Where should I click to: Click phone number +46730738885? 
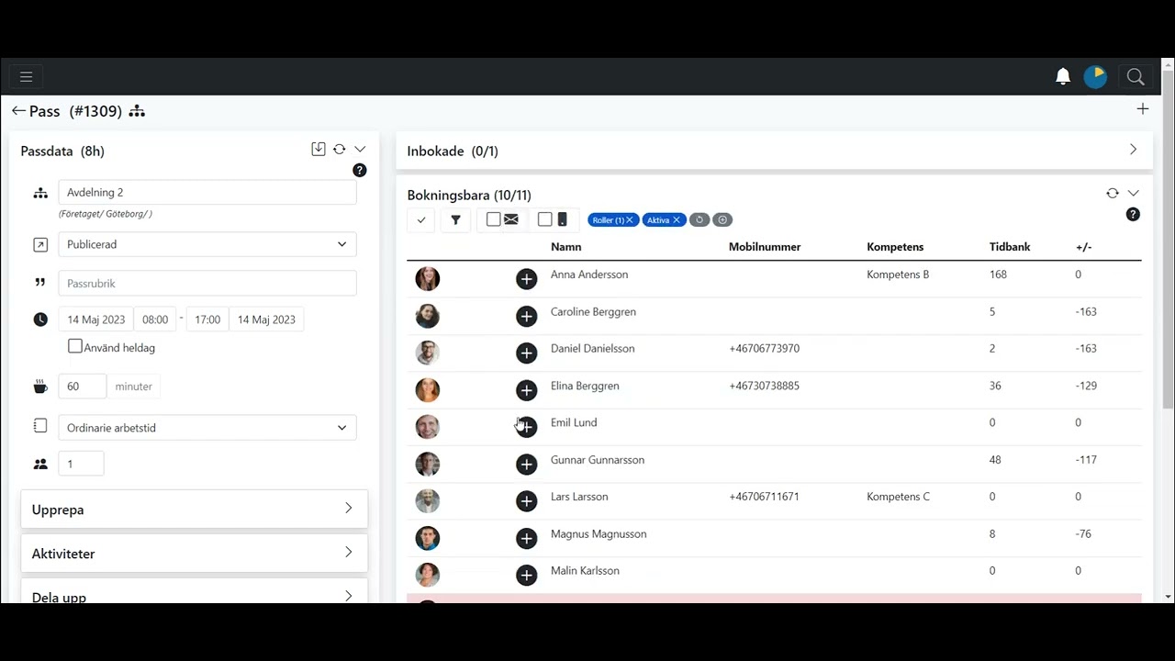click(764, 386)
